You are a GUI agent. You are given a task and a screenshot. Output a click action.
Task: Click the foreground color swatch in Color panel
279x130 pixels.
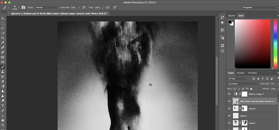point(230,22)
